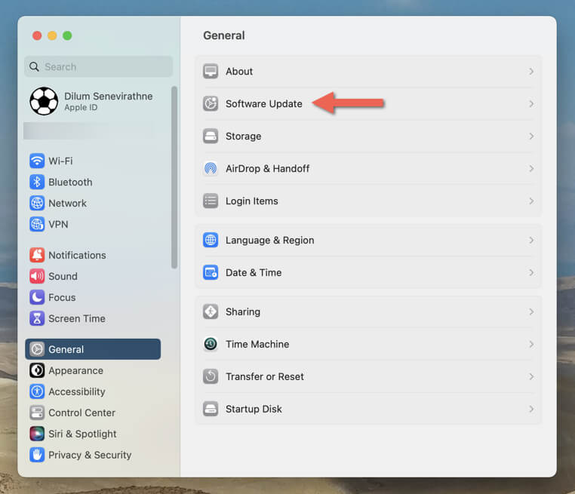Switch to Privacy & Security pane
This screenshot has width=575, height=494.
pyautogui.click(x=89, y=455)
